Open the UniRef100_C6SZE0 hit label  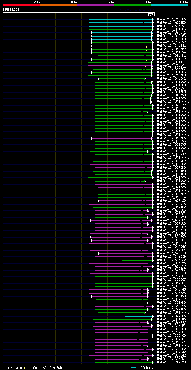(x=171, y=19)
